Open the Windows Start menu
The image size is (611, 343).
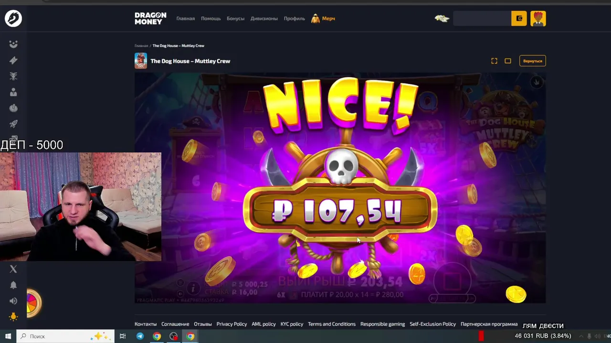pos(8,336)
